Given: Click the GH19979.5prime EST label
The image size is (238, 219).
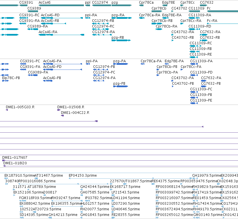Looking at the screenshot, I should [206, 176].
